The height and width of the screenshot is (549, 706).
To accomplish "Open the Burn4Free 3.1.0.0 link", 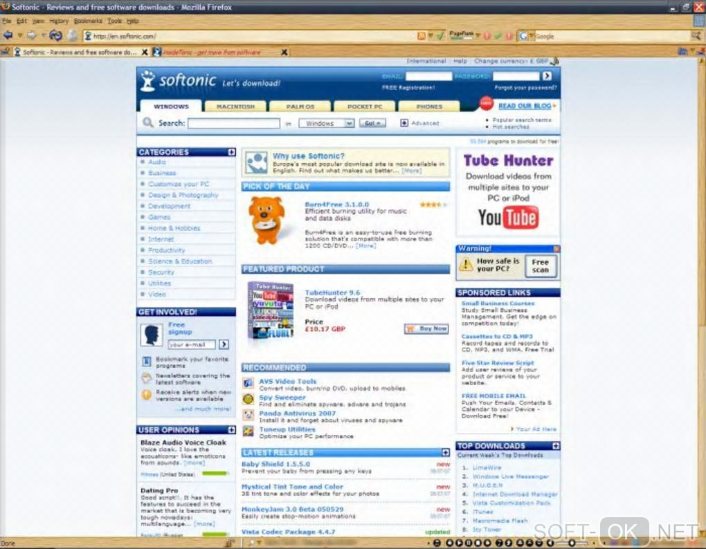I will point(337,204).
